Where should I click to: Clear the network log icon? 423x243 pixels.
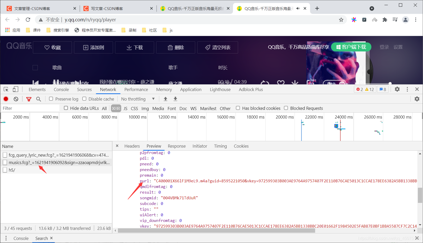(x=16, y=99)
